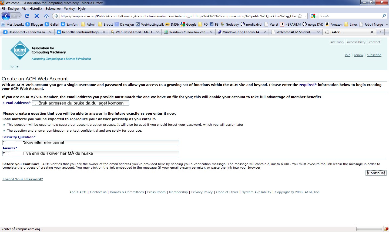
Task: Click the browser Back arrow button
Action: pyautogui.click(x=6, y=16)
